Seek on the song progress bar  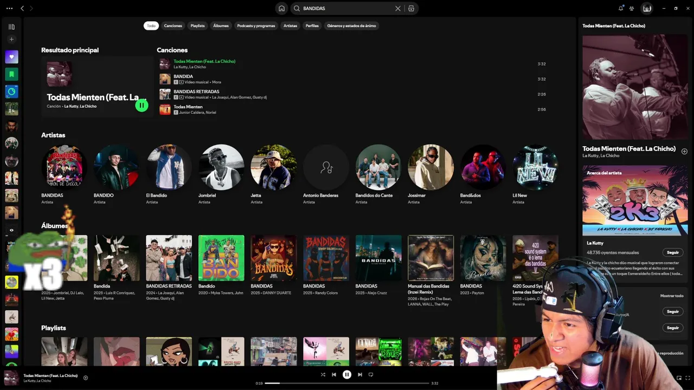pos(347,383)
